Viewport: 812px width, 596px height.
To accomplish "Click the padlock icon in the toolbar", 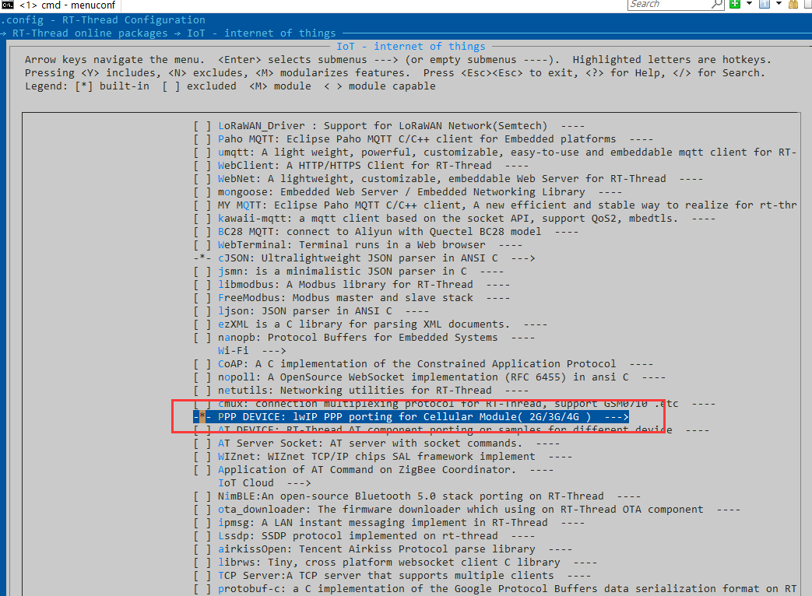I will pos(790,5).
